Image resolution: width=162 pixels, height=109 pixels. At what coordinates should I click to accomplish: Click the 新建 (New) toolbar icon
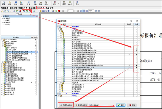coord(4,3)
